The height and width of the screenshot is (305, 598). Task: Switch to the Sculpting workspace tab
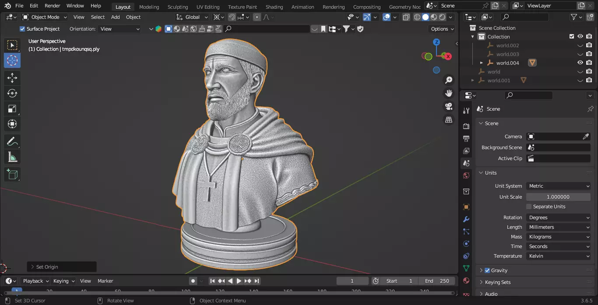tap(178, 7)
